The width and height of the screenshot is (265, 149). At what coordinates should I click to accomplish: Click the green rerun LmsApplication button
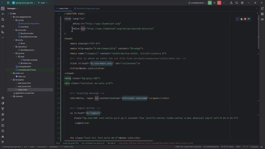click(x=210, y=3)
